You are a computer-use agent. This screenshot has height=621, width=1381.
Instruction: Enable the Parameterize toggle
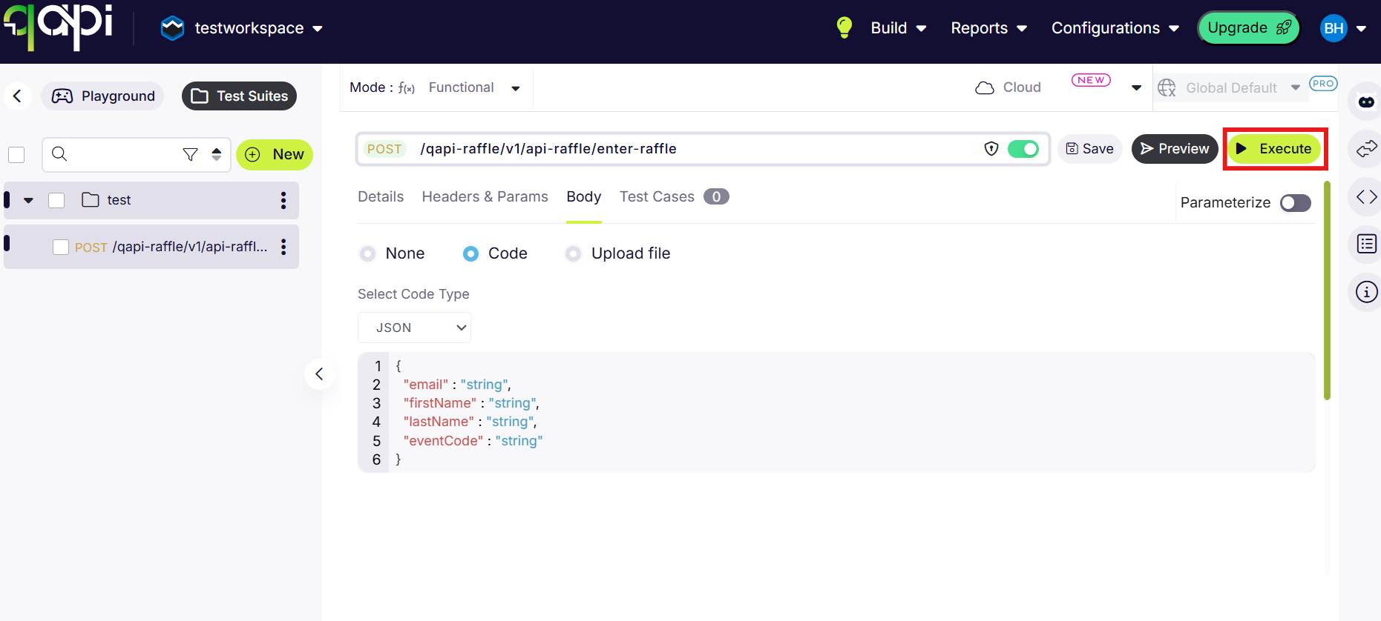click(x=1295, y=203)
